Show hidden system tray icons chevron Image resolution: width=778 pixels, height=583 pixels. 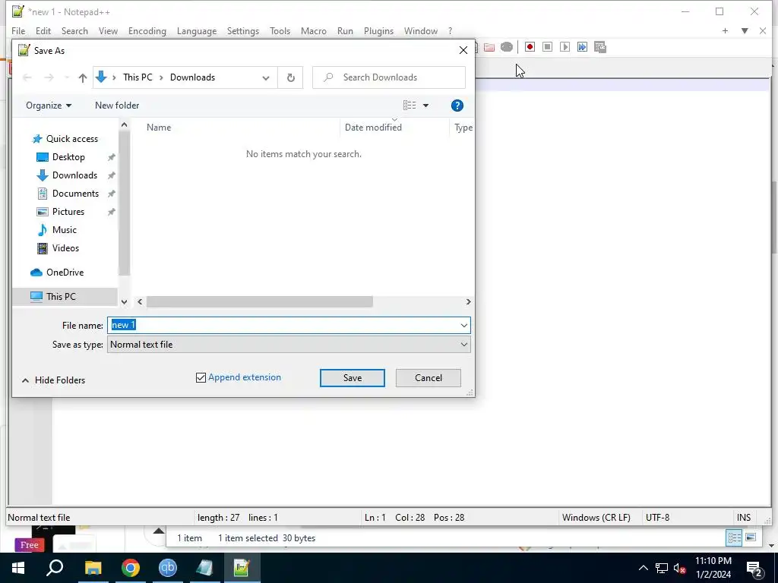click(x=643, y=568)
